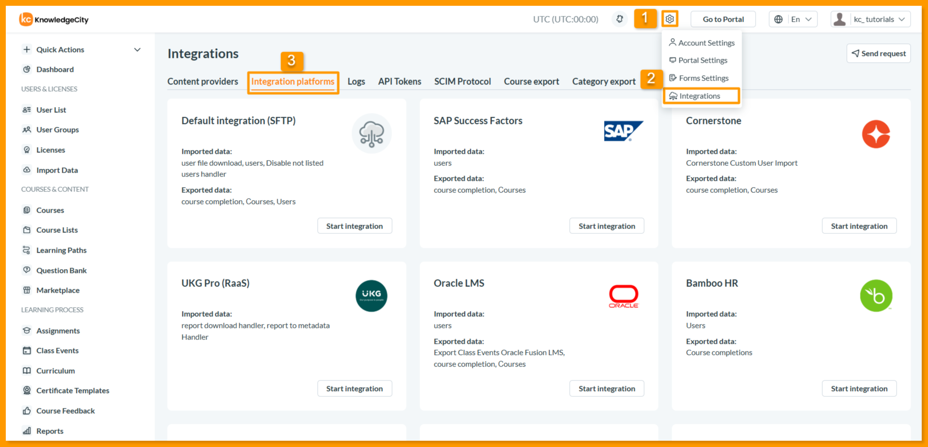Click the Licenses icon

pyautogui.click(x=27, y=150)
